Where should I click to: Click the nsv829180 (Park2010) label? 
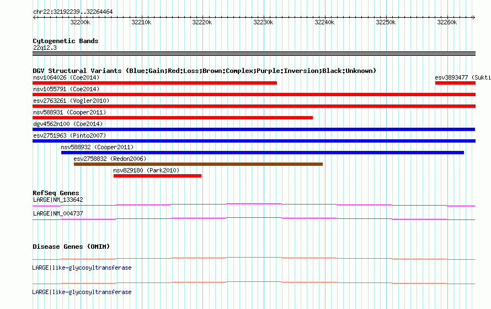146,170
